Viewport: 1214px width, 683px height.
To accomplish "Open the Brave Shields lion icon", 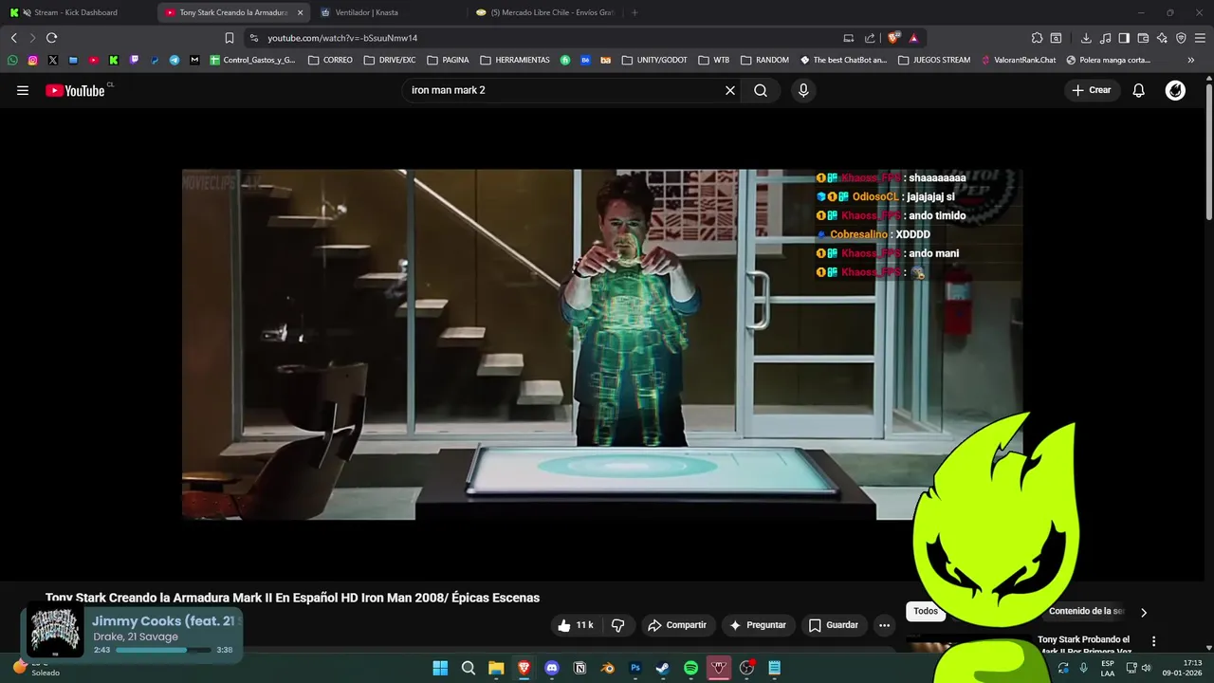I will point(893,38).
